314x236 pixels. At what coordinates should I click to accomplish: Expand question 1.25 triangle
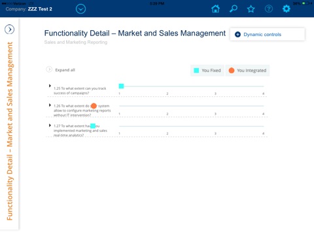point(50,86)
